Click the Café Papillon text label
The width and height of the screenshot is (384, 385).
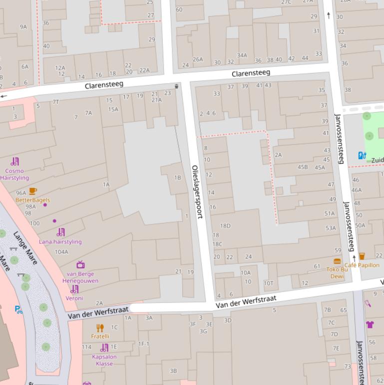[362, 265]
